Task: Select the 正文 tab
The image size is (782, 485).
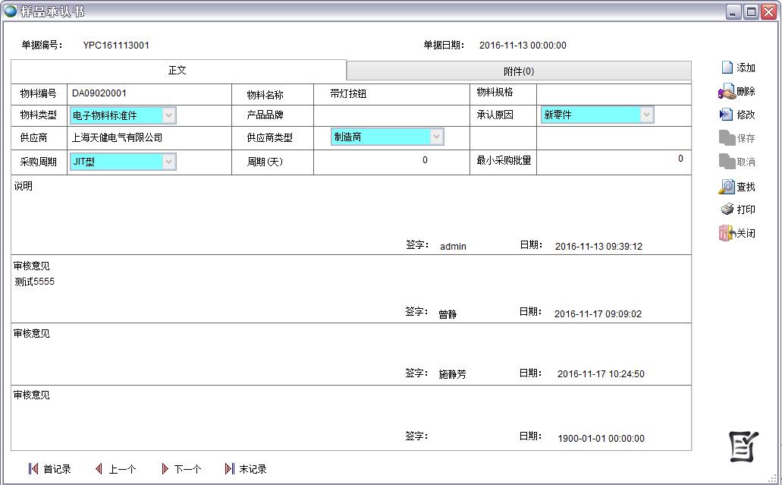Action: (x=177, y=69)
